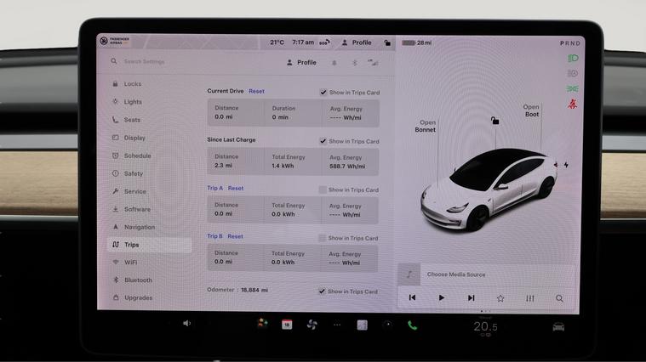The image size is (646, 362).
Task: Click the SOS indicator icon
Action: click(x=324, y=42)
